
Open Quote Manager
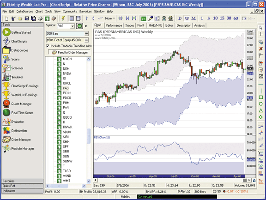click(x=17, y=104)
